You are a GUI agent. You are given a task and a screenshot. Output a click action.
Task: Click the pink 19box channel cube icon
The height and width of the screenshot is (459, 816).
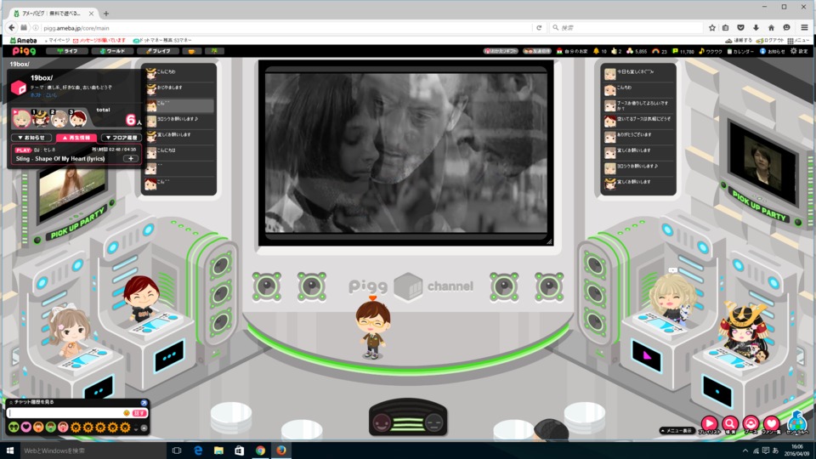click(x=19, y=88)
